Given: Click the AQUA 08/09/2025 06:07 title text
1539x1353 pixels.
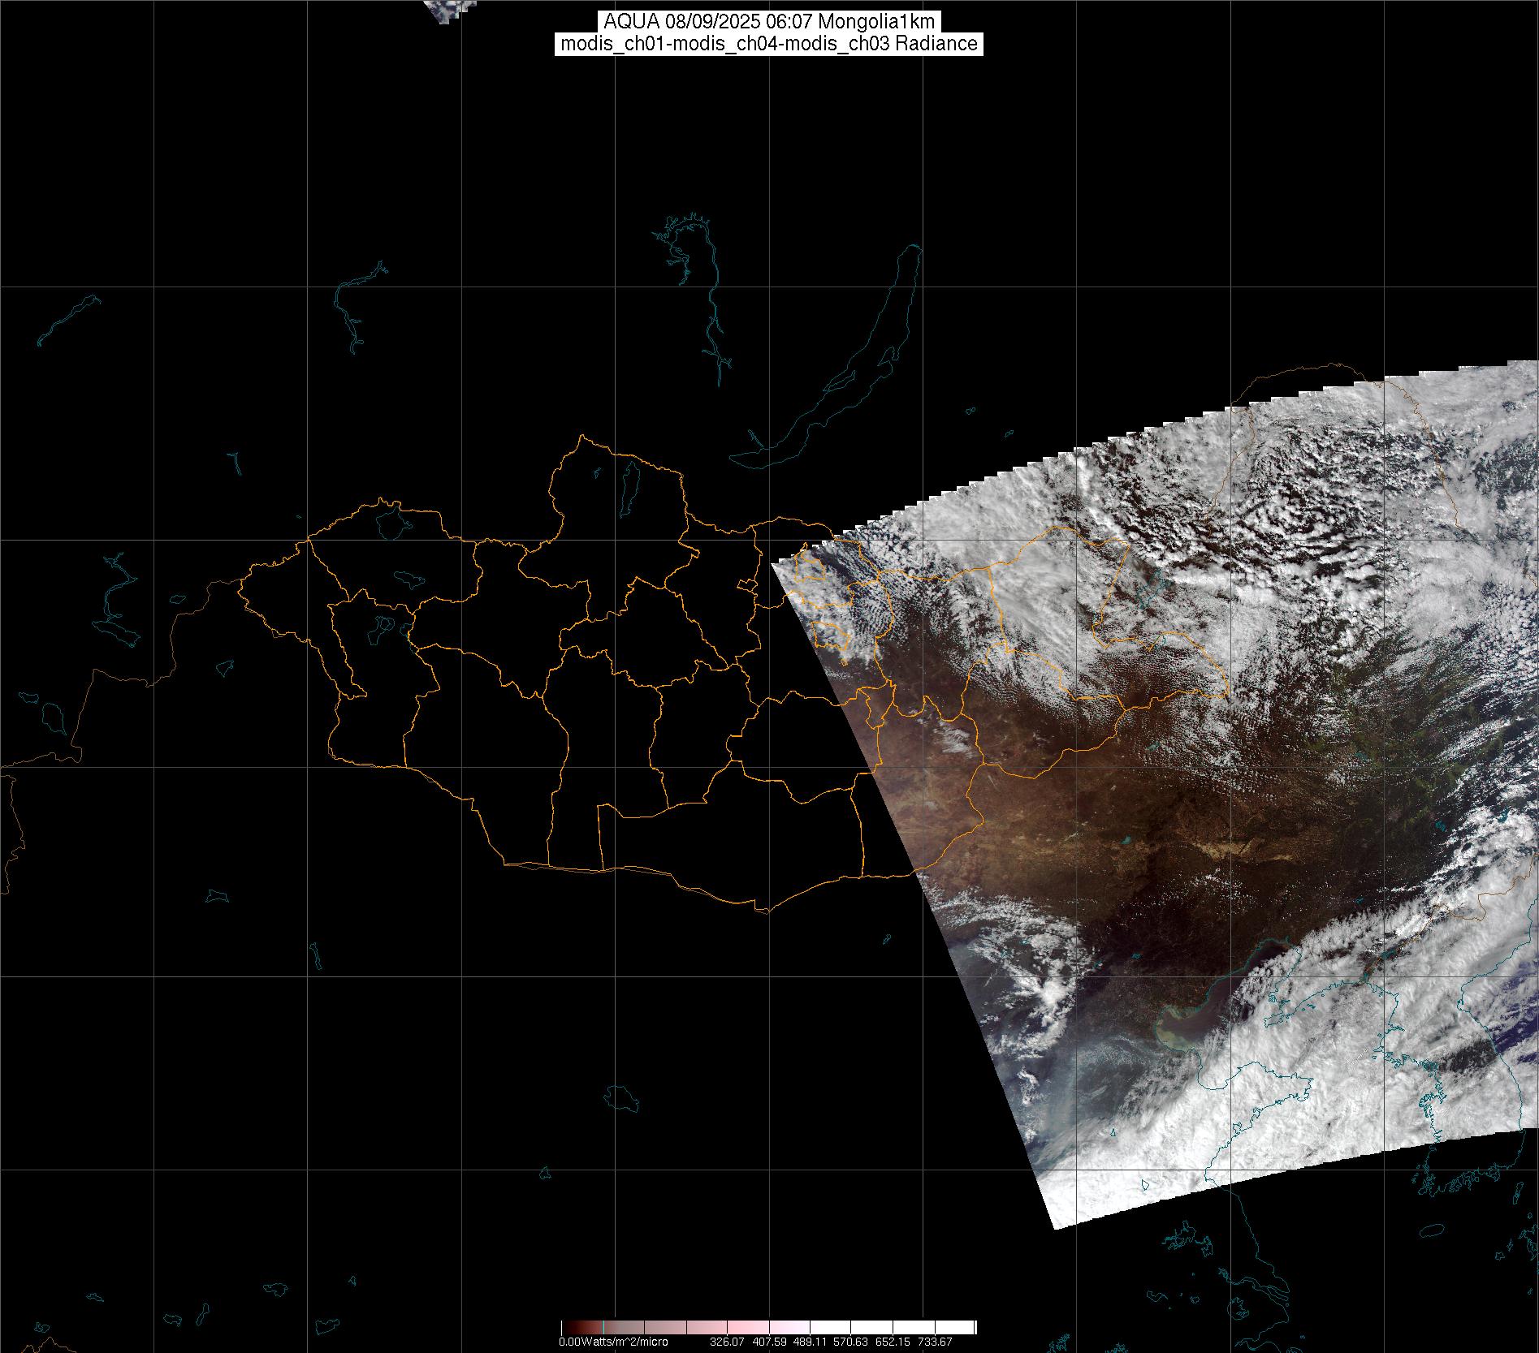Looking at the screenshot, I should tap(768, 22).
